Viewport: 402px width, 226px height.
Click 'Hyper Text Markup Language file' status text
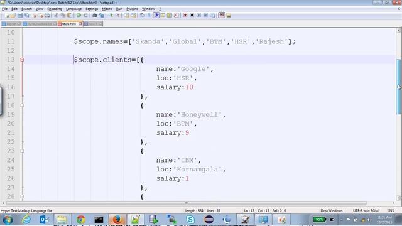coord(26,211)
